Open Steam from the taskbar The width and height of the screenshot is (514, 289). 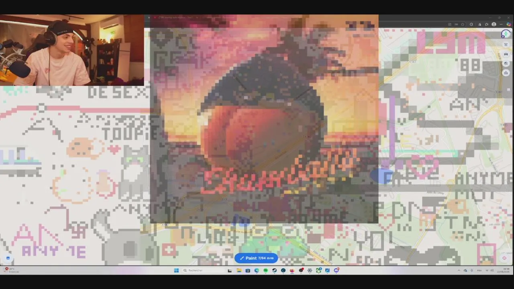tap(274, 271)
